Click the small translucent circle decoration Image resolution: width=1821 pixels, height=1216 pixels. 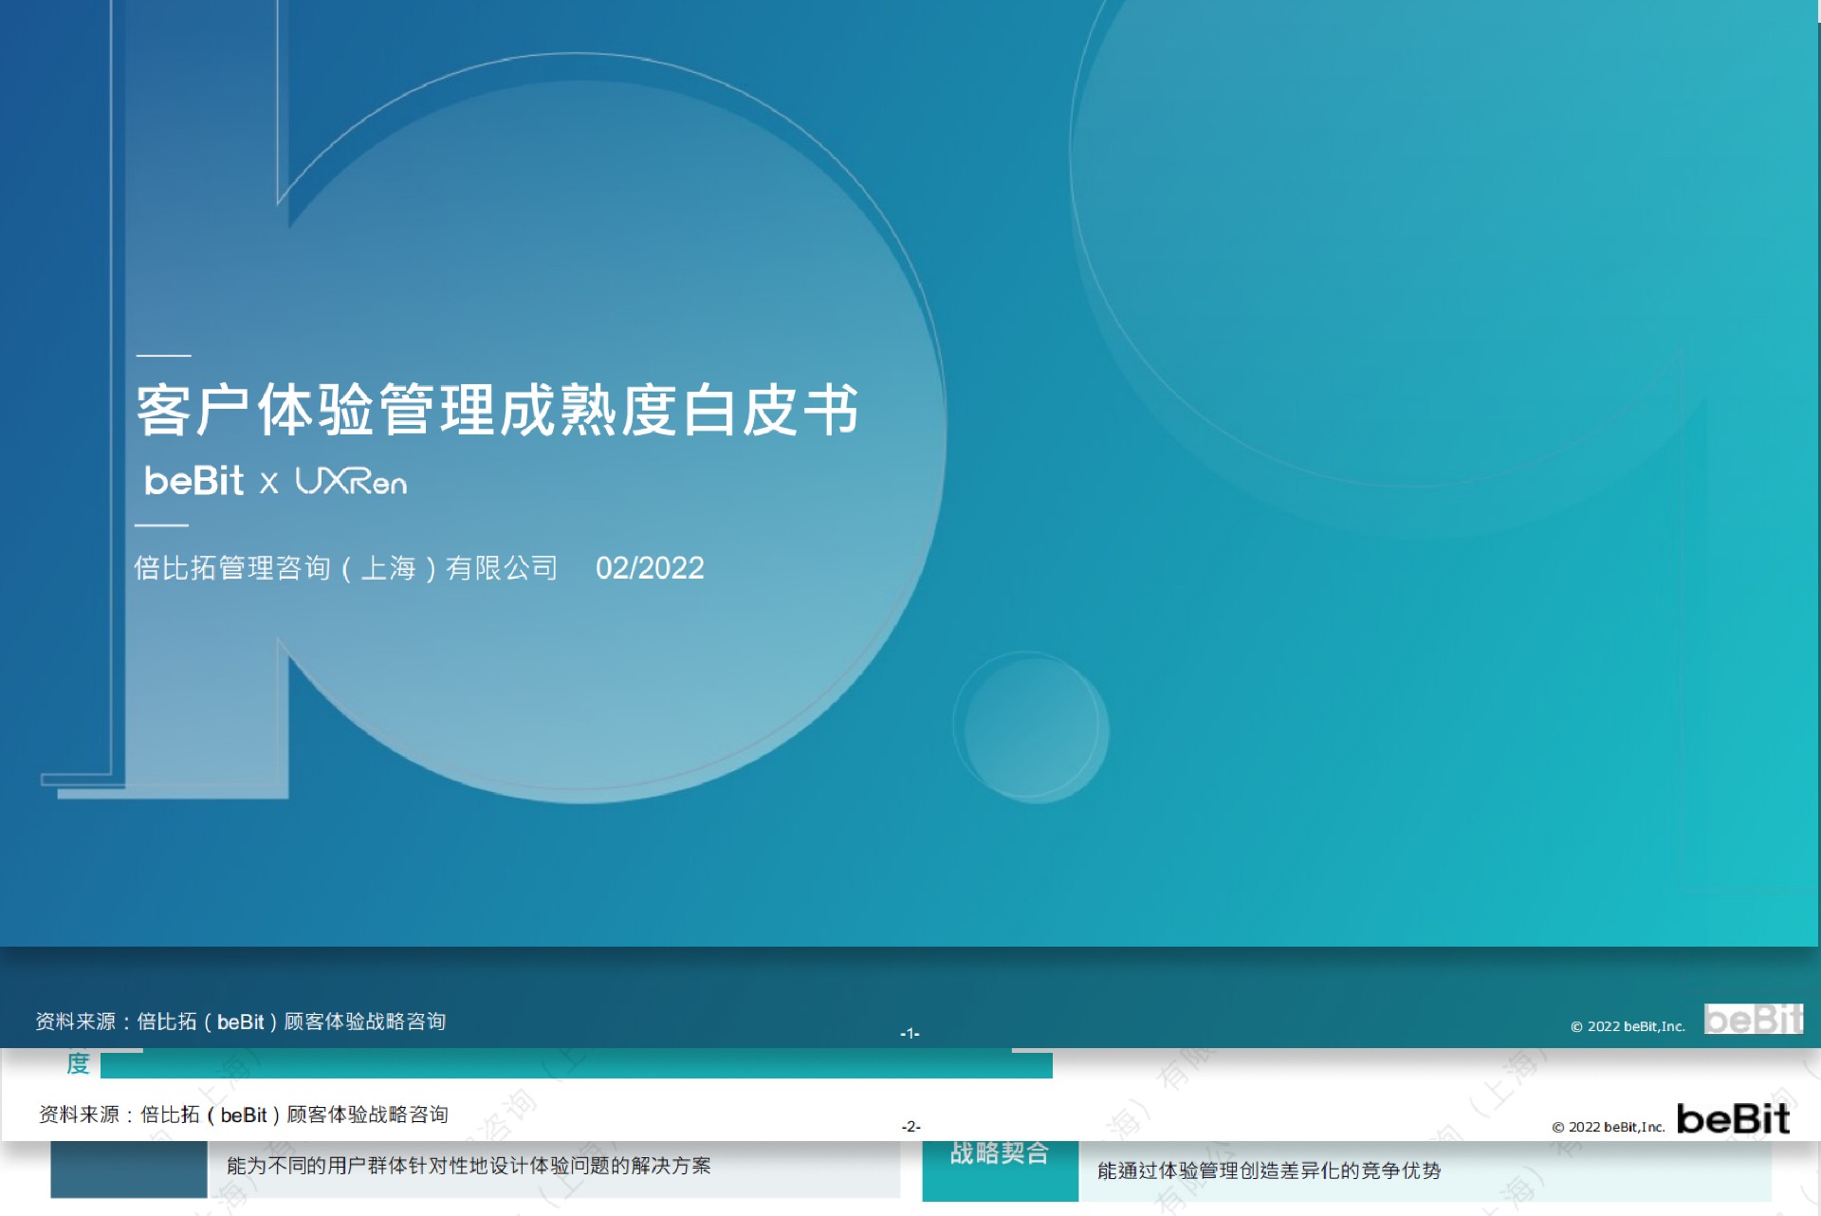[x=1030, y=728]
